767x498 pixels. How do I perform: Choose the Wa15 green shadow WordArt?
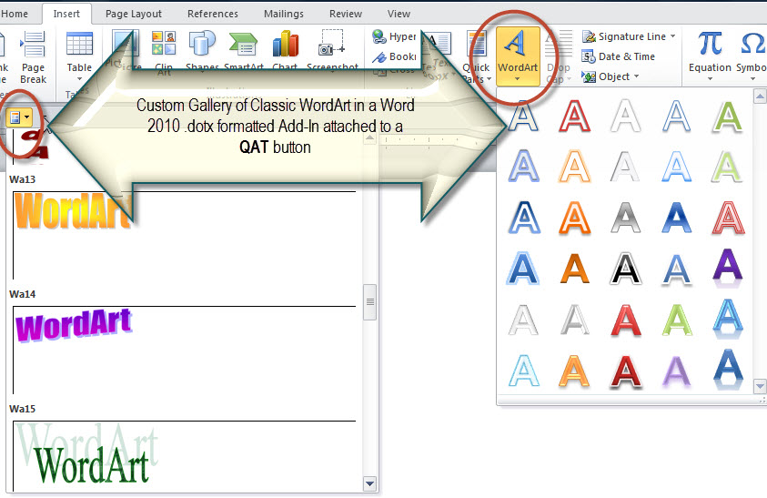click(x=87, y=454)
